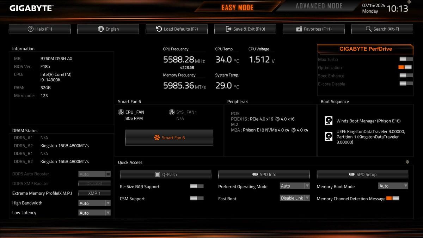The height and width of the screenshot is (238, 423).
Task: Select the UEFI KingstonDataTraveler boot entry
Action: (x=370, y=137)
